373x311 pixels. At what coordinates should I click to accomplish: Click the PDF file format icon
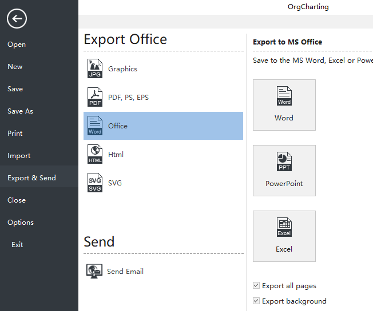click(x=95, y=97)
